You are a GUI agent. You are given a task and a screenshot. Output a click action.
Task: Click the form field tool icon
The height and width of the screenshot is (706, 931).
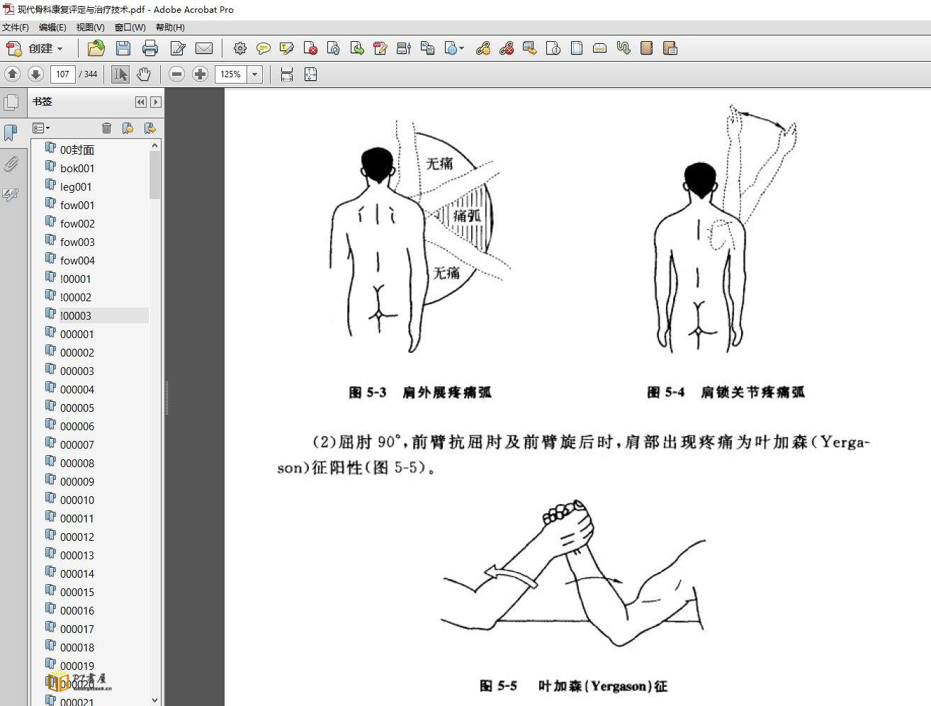(x=404, y=48)
